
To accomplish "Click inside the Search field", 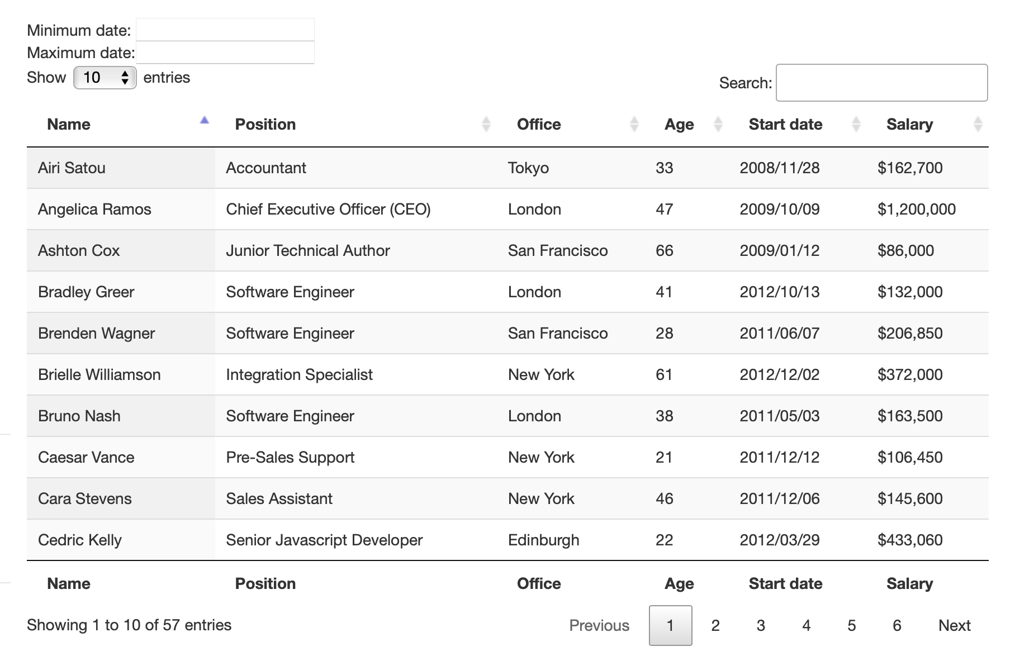I will 881,82.
